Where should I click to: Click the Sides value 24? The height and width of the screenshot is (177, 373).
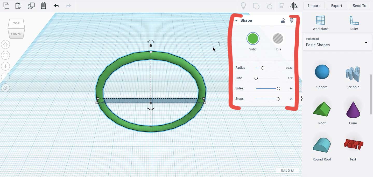tap(291, 88)
